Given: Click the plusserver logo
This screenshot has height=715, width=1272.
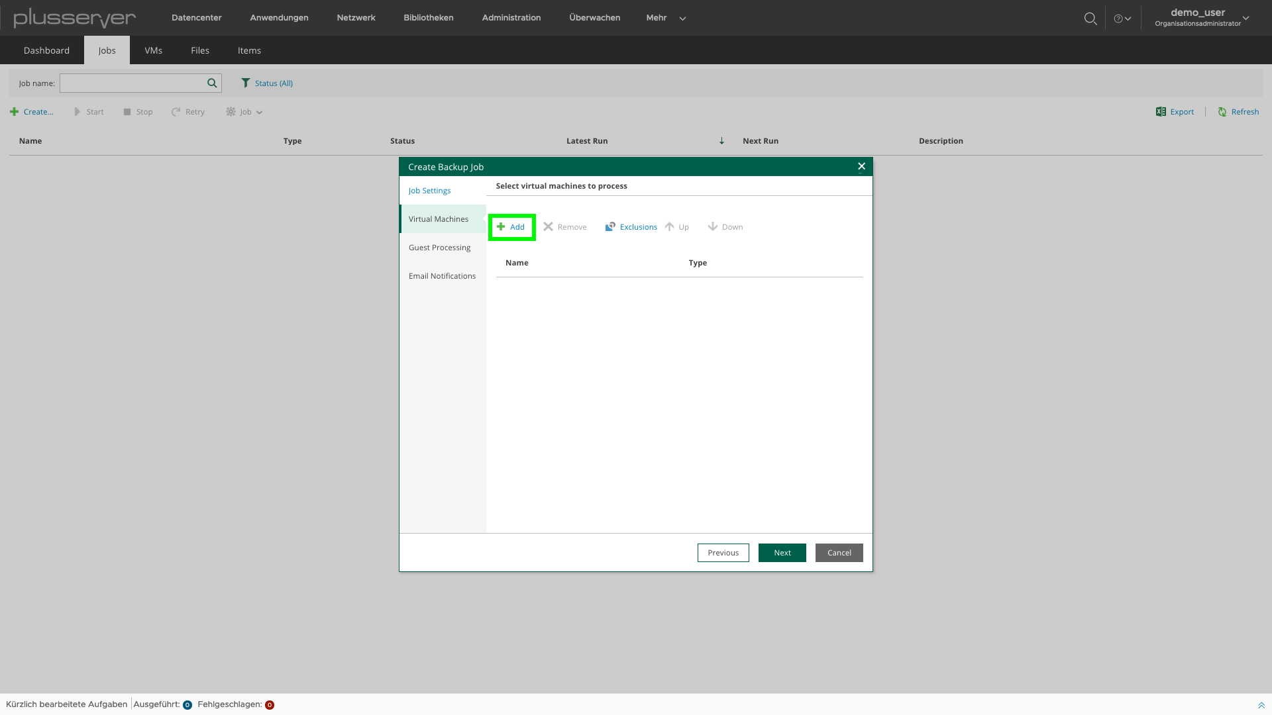Looking at the screenshot, I should pyautogui.click(x=75, y=18).
